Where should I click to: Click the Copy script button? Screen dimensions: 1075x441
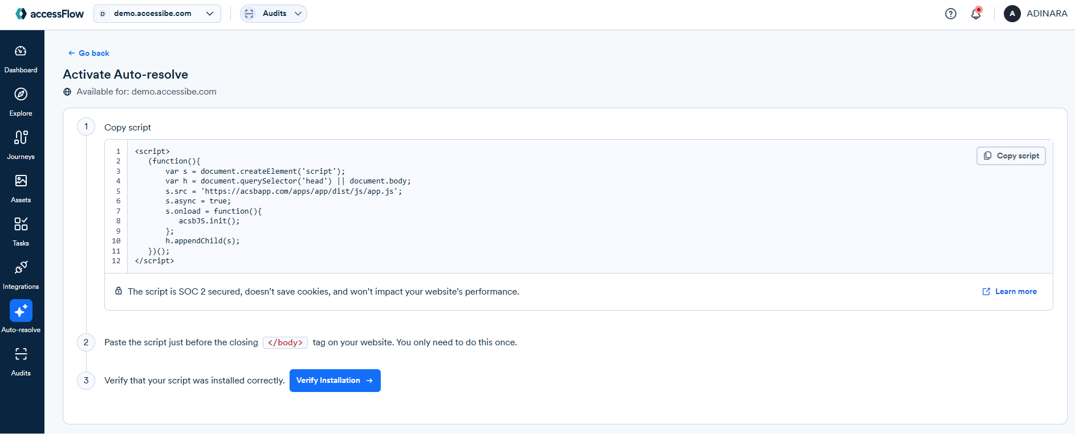coord(1011,156)
